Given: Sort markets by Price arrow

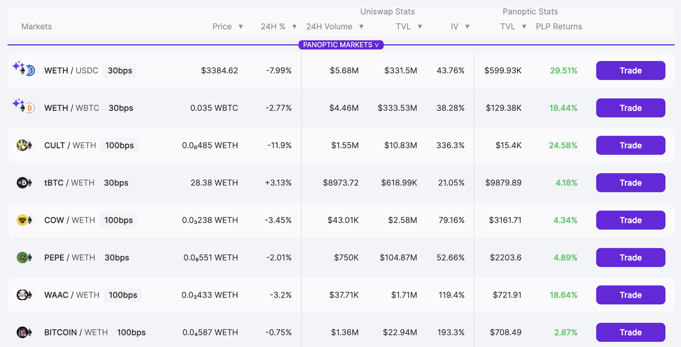Looking at the screenshot, I should click(241, 27).
